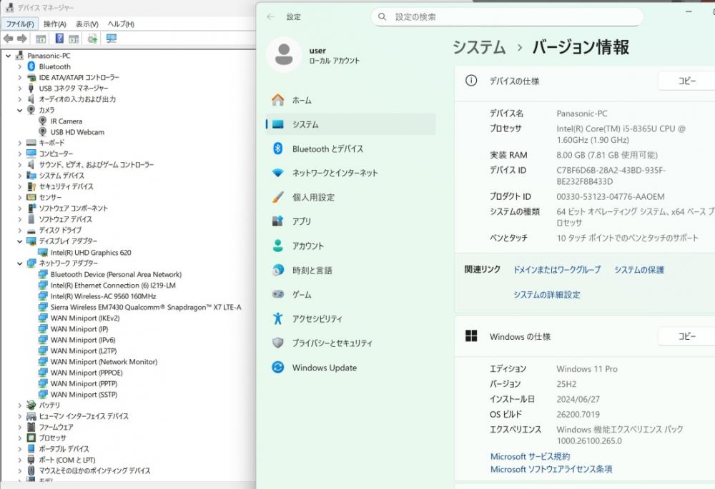Open ドメインまたはワークグループ link
This screenshot has width=715, height=489.
tap(557, 270)
